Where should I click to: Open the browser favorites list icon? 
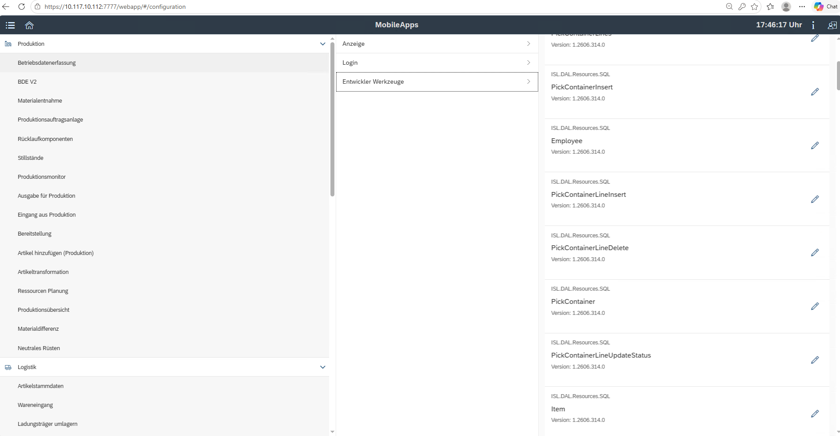770,7
